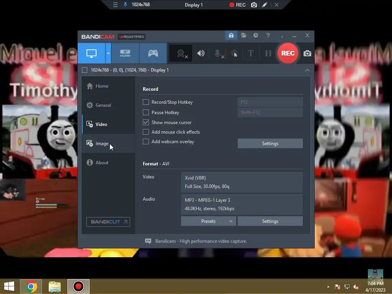The height and width of the screenshot is (294, 392).
Task: Open the help question mark icon
Action: 268,36
